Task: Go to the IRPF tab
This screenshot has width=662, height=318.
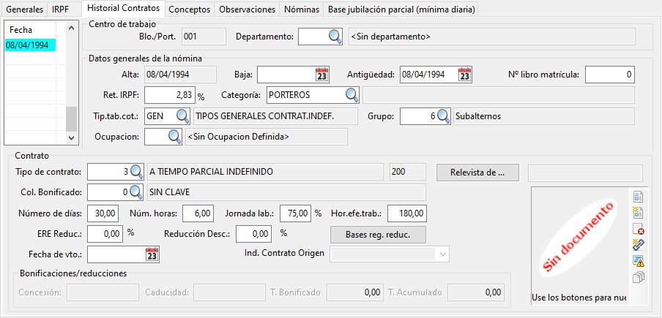Action: (x=61, y=10)
